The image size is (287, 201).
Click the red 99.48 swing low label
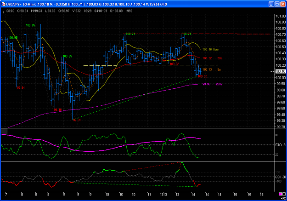(58, 110)
